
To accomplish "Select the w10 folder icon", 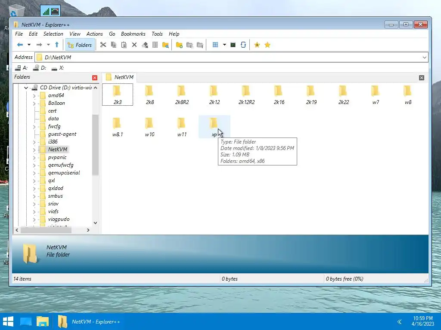I will pyautogui.click(x=149, y=127).
